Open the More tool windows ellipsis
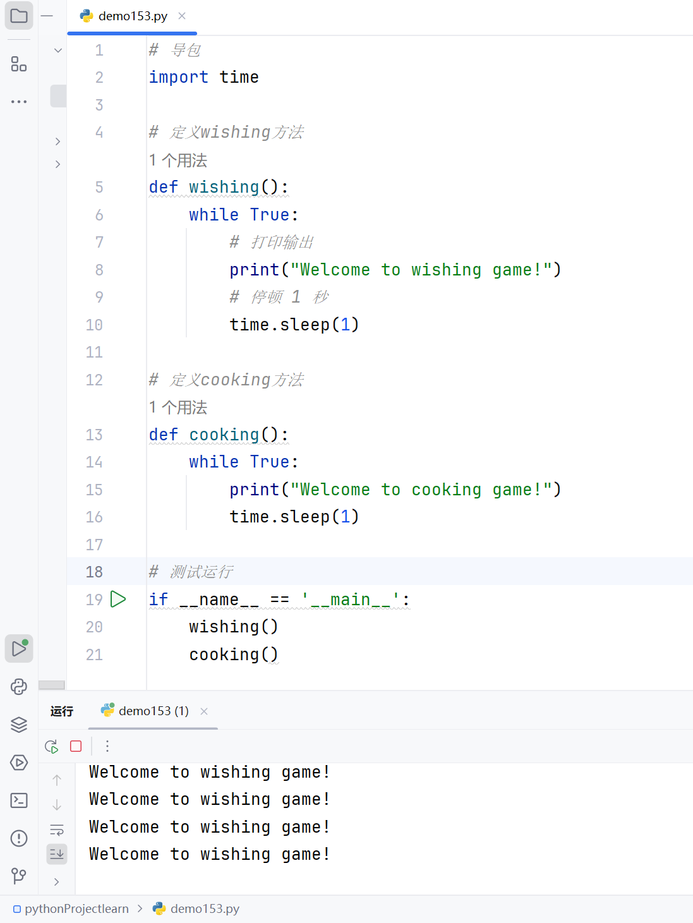The width and height of the screenshot is (693, 923). [x=19, y=101]
